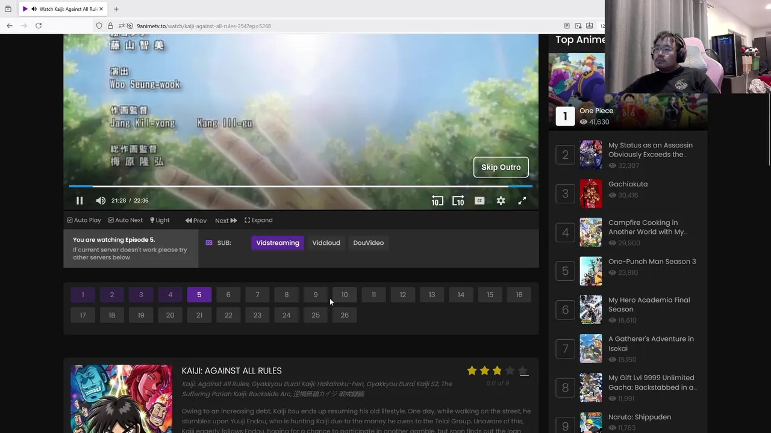Click the browser address bar URL

point(204,26)
